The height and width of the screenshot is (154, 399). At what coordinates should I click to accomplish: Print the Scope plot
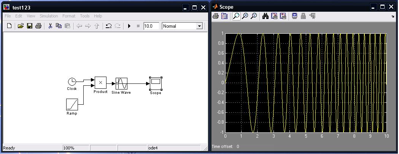216,16
